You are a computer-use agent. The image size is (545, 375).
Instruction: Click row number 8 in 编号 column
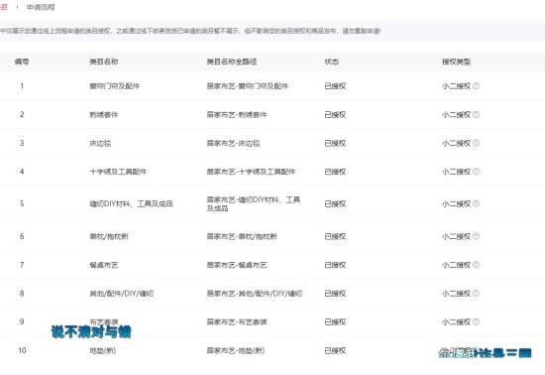22,294
